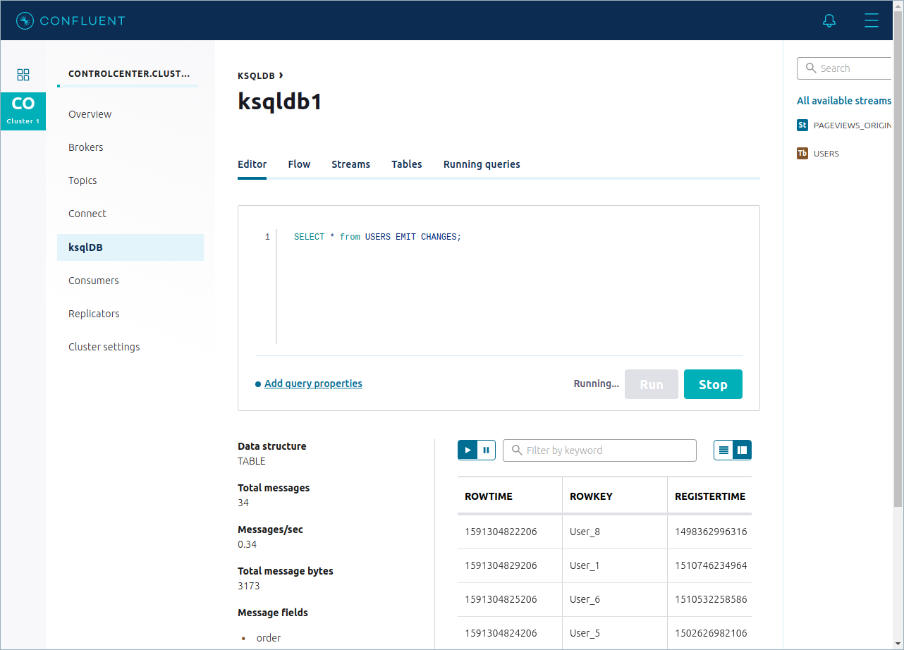Open the Topics page
Viewport: 904px width, 650px height.
click(83, 180)
